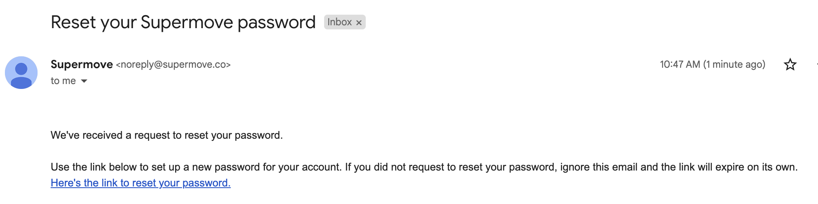Screen dimensions: 818x204
Task: Click the word "Reset" in the subject
Action: [x=73, y=22]
